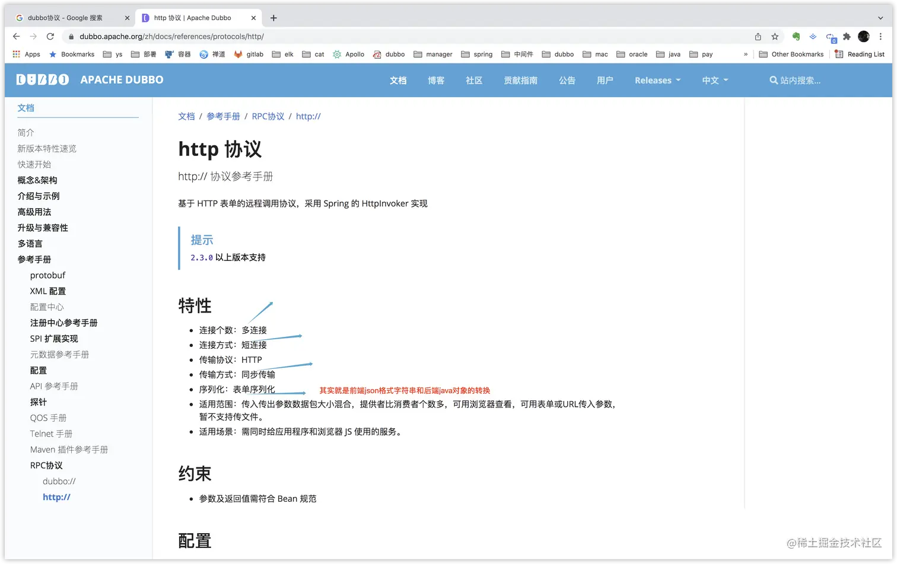Open 新版本特性速览 in the sidebar
Image resolution: width=897 pixels, height=564 pixels.
click(x=47, y=148)
